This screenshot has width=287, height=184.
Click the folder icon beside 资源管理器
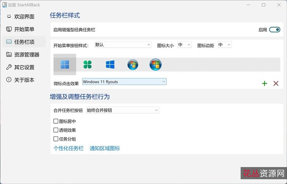tap(9, 54)
